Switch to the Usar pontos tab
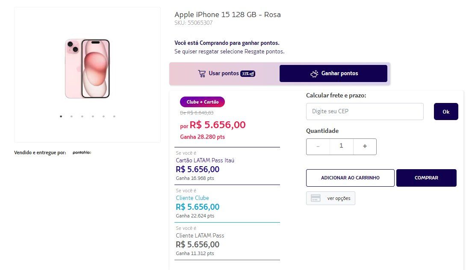 (226, 73)
